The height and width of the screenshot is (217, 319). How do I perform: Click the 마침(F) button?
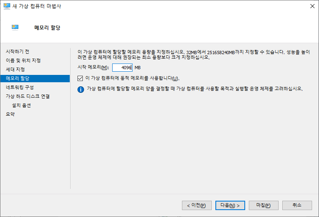tap(264, 206)
